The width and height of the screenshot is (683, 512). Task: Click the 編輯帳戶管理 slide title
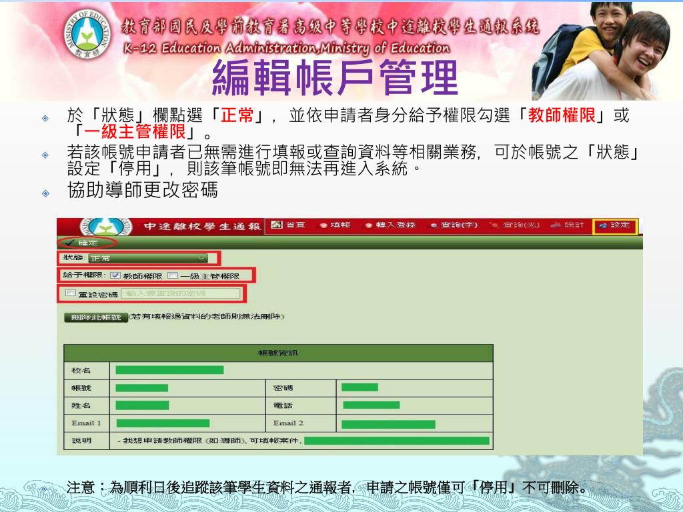pyautogui.click(x=335, y=77)
